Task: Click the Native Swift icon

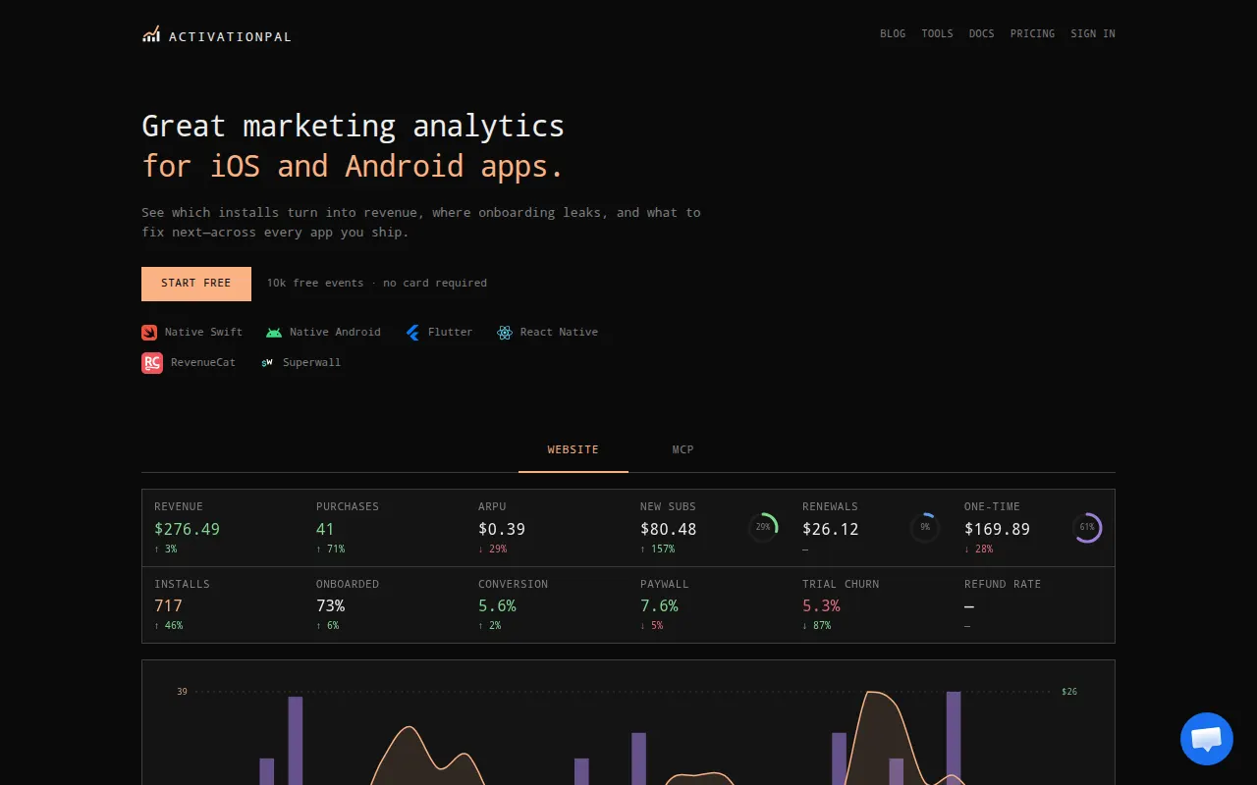Action: [149, 333]
